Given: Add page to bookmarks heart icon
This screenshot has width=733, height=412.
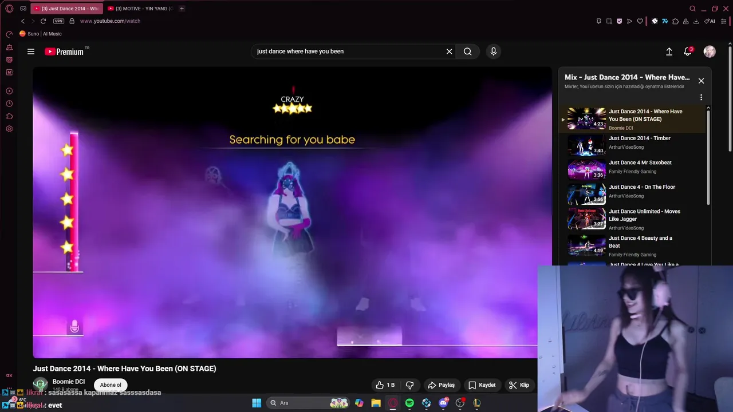Looking at the screenshot, I should (640, 21).
